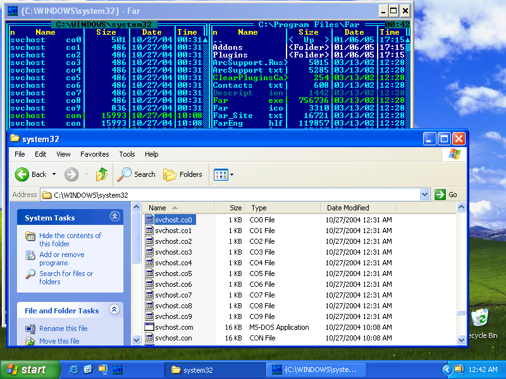Sort files by the Name column
Viewport: 506px width, 379px height.
(x=178, y=208)
